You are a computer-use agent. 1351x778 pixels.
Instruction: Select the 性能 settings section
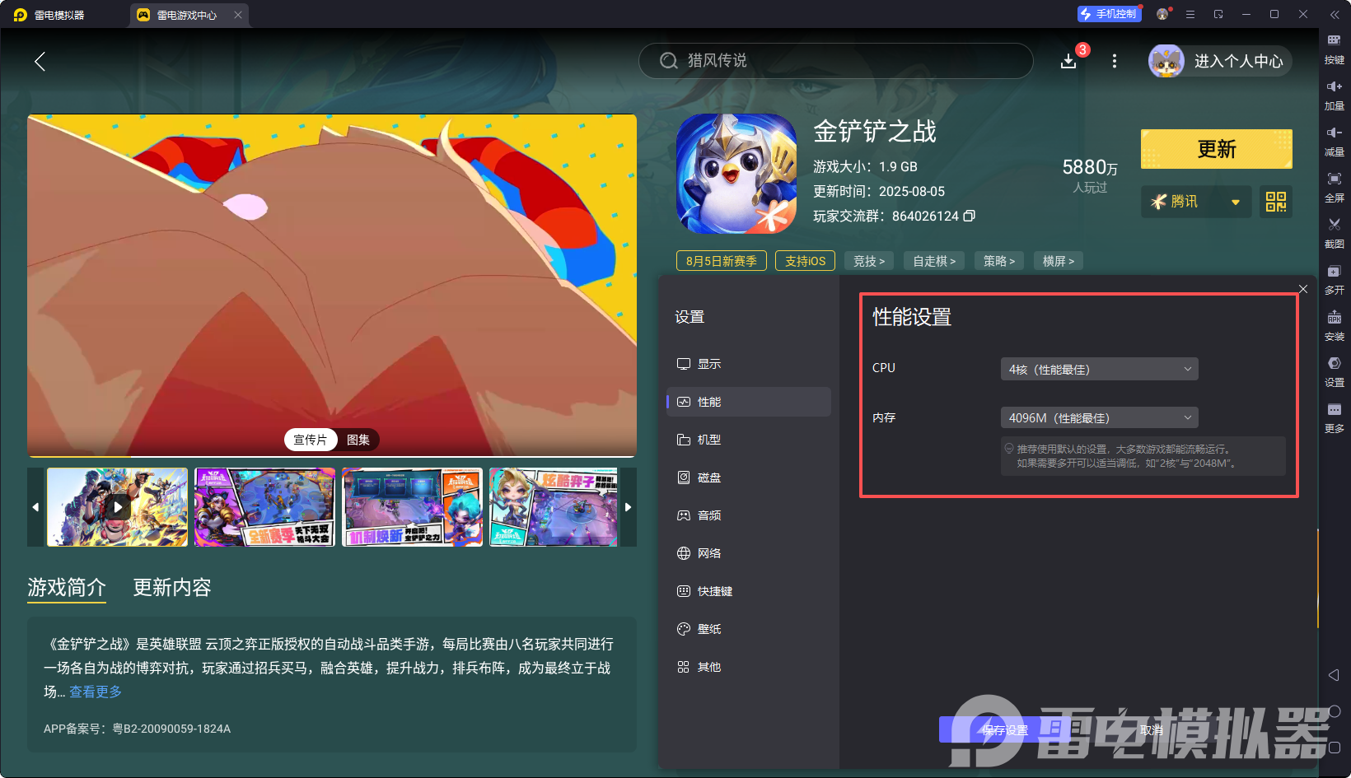(749, 402)
